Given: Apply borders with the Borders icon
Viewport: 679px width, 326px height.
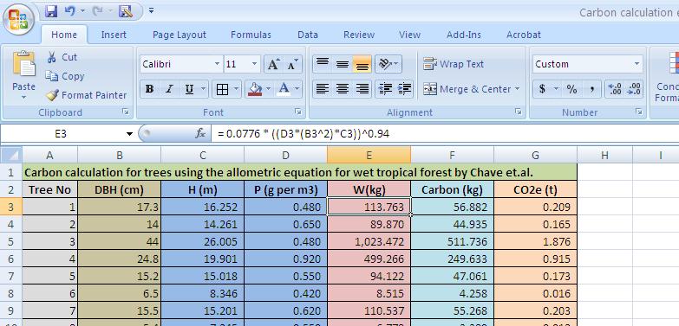Looking at the screenshot, I should 222,89.
